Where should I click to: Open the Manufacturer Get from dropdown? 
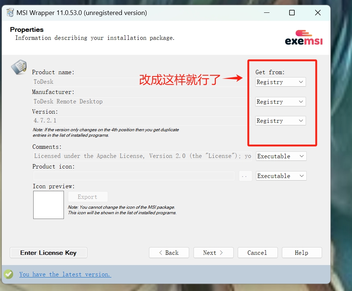coord(280,102)
